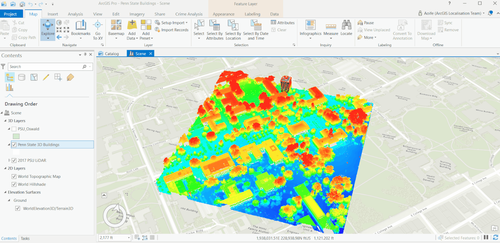Expand the 2017 PSU LiDAR layer

tap(9, 161)
